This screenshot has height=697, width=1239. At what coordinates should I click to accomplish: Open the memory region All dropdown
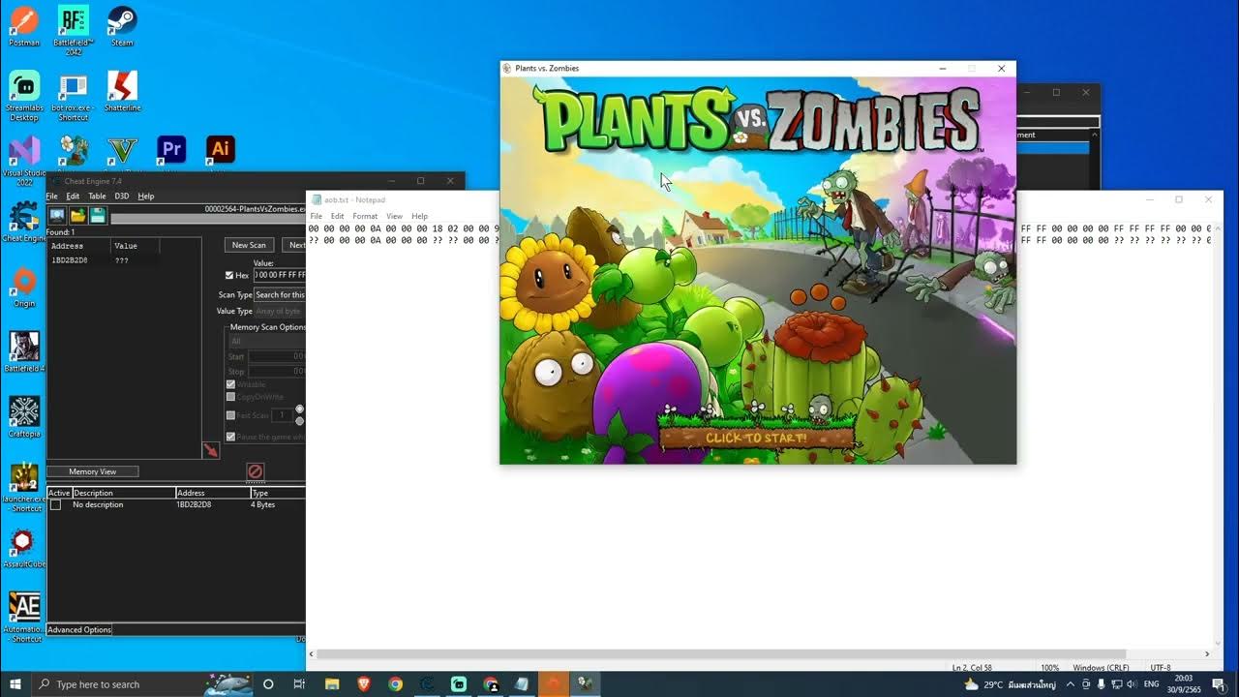[x=266, y=342]
